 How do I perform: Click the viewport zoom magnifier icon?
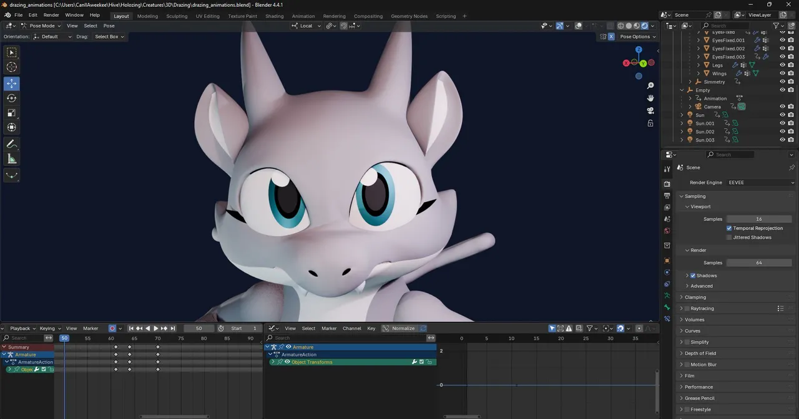(x=650, y=86)
